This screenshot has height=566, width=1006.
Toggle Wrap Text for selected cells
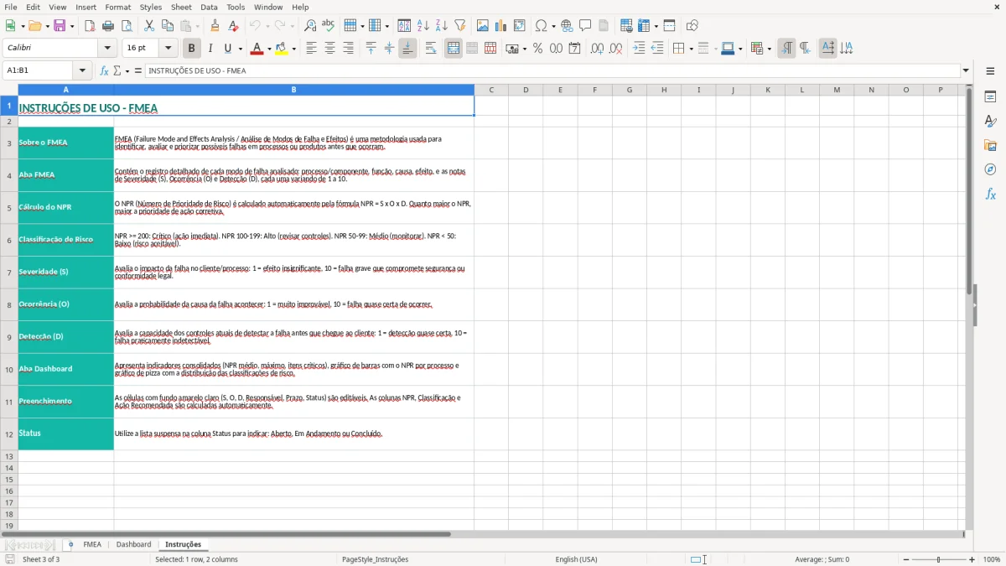[x=431, y=49]
